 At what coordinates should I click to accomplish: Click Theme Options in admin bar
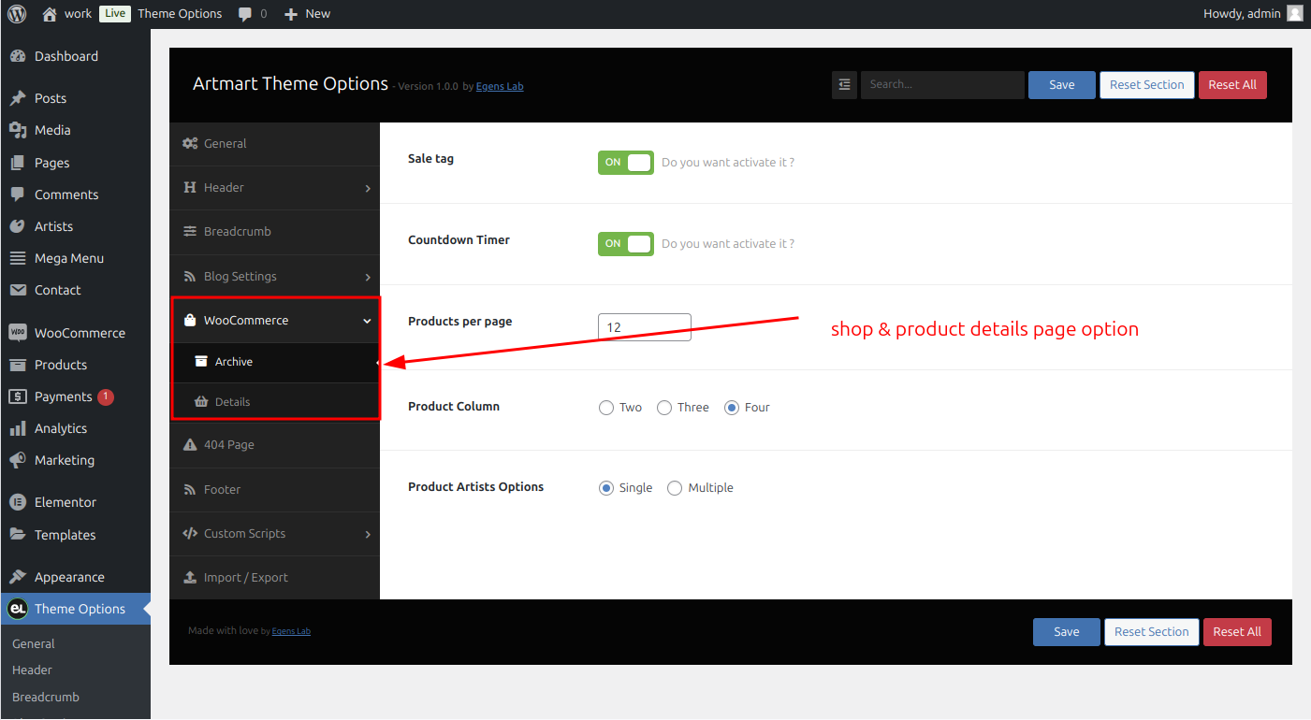point(180,13)
